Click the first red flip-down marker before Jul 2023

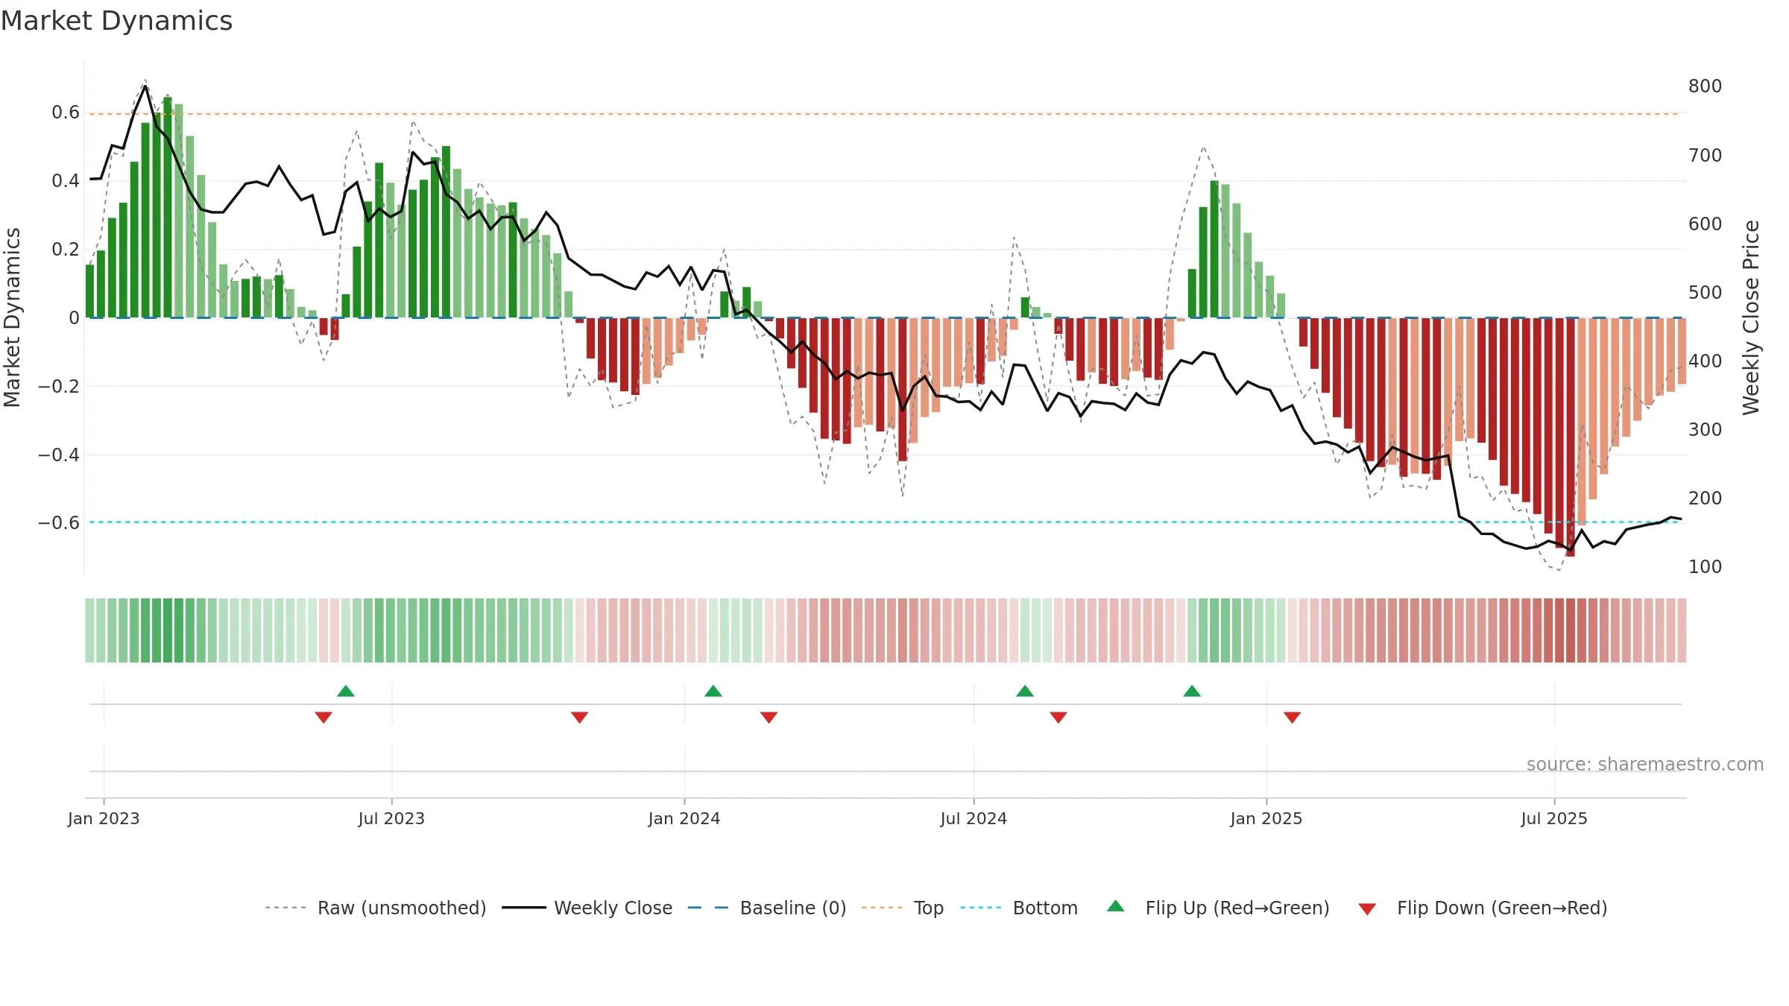point(324,717)
